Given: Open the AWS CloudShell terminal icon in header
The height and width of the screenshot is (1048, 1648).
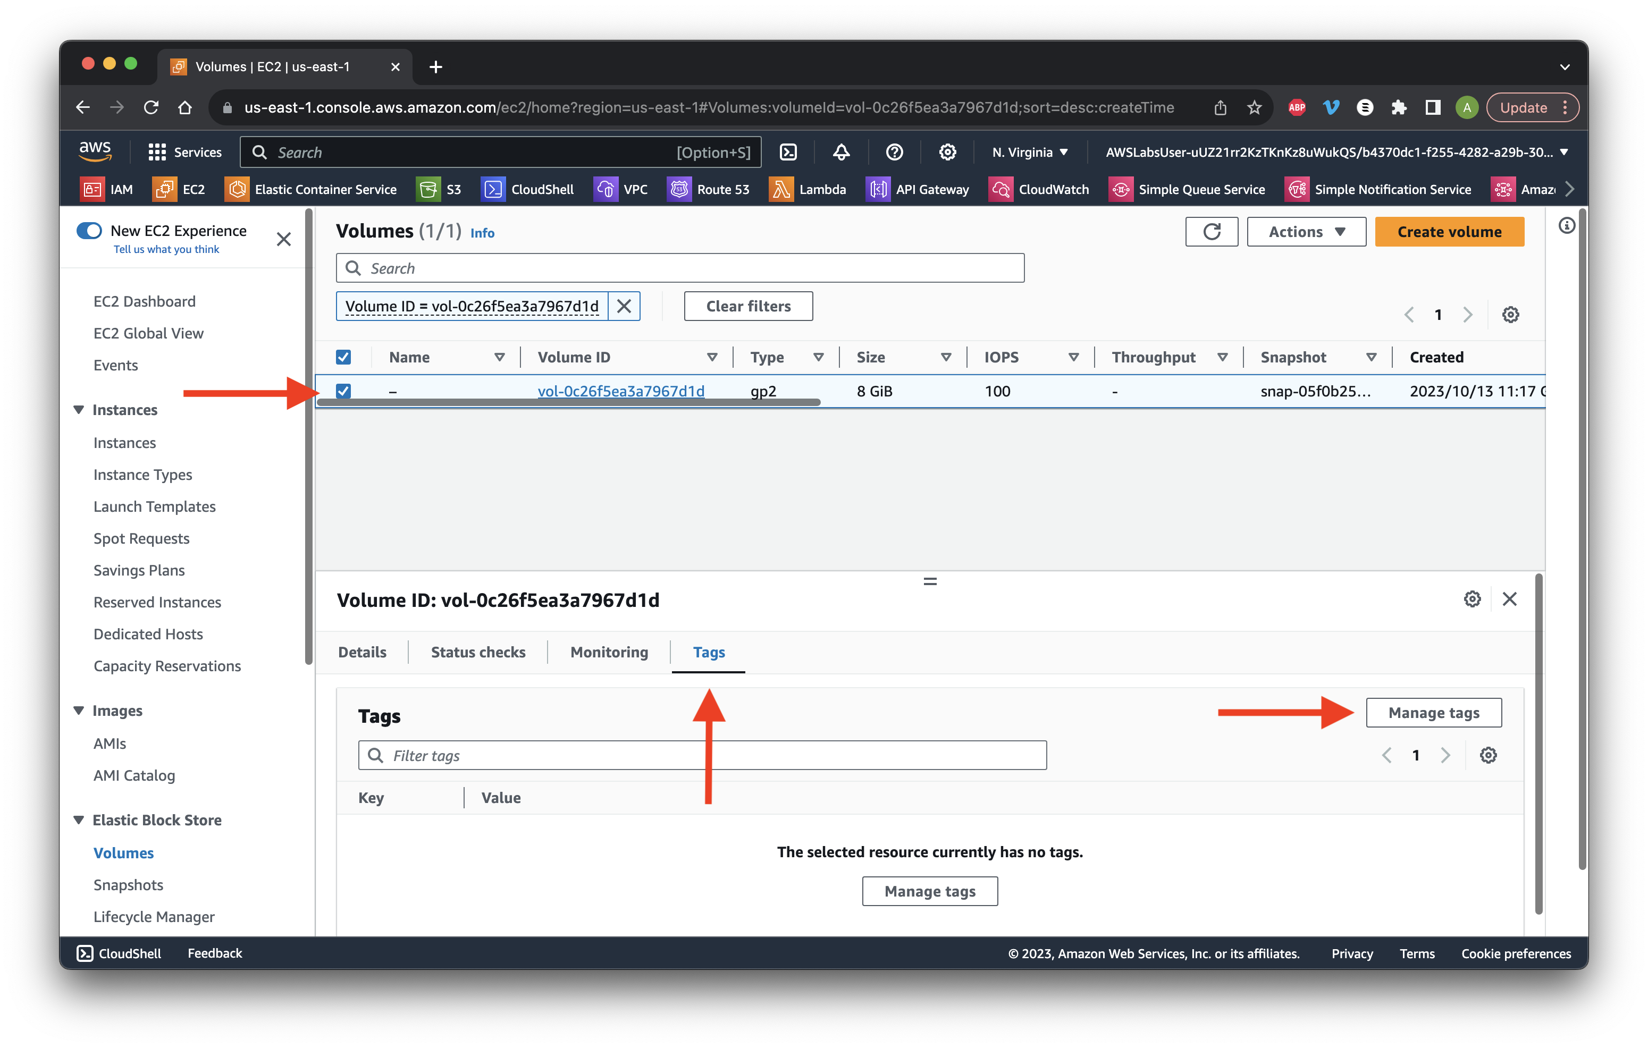Looking at the screenshot, I should (788, 152).
